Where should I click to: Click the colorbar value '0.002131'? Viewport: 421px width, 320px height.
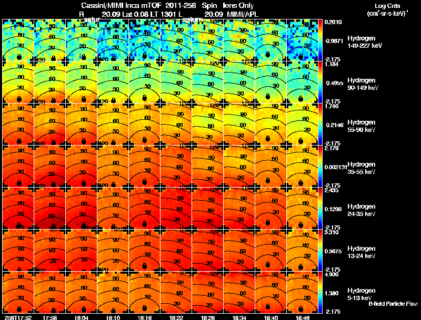coord(336,167)
